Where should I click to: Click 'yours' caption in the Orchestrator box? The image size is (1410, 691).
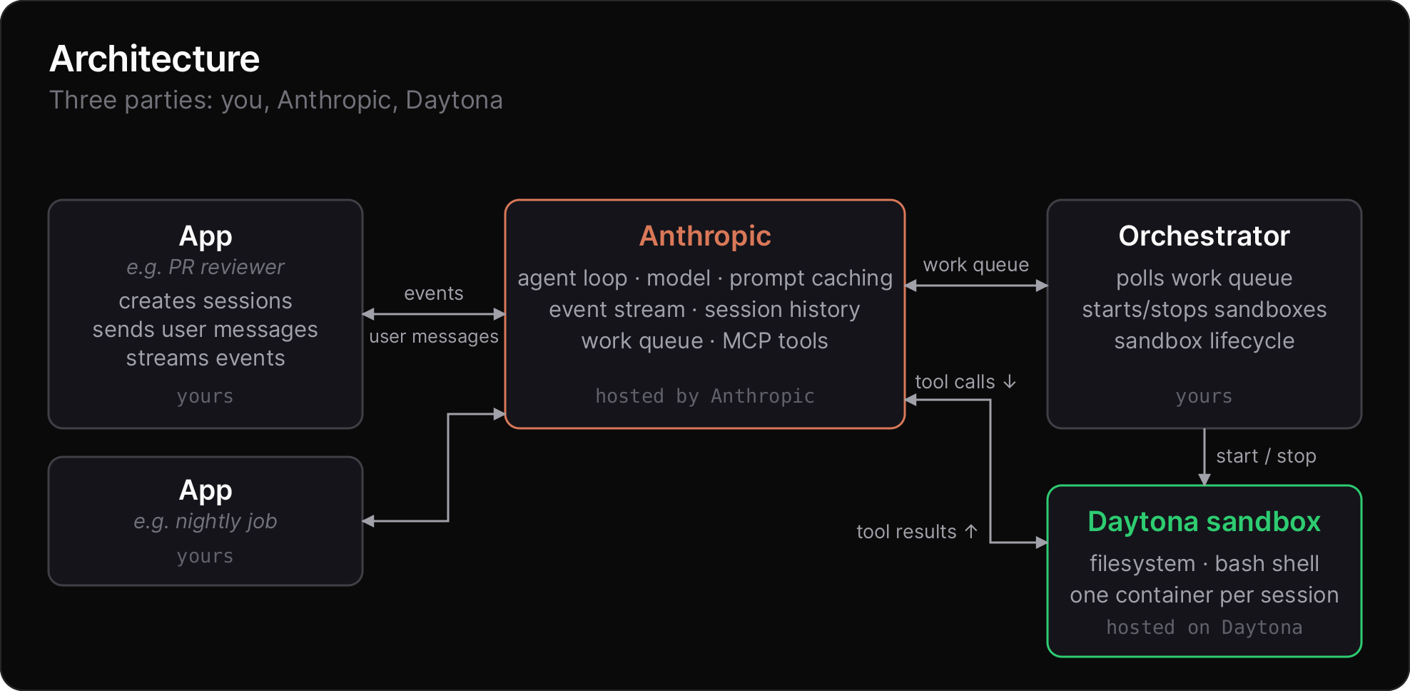click(x=1204, y=396)
